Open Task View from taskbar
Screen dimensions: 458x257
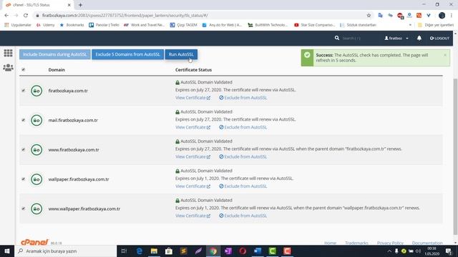(x=124, y=251)
